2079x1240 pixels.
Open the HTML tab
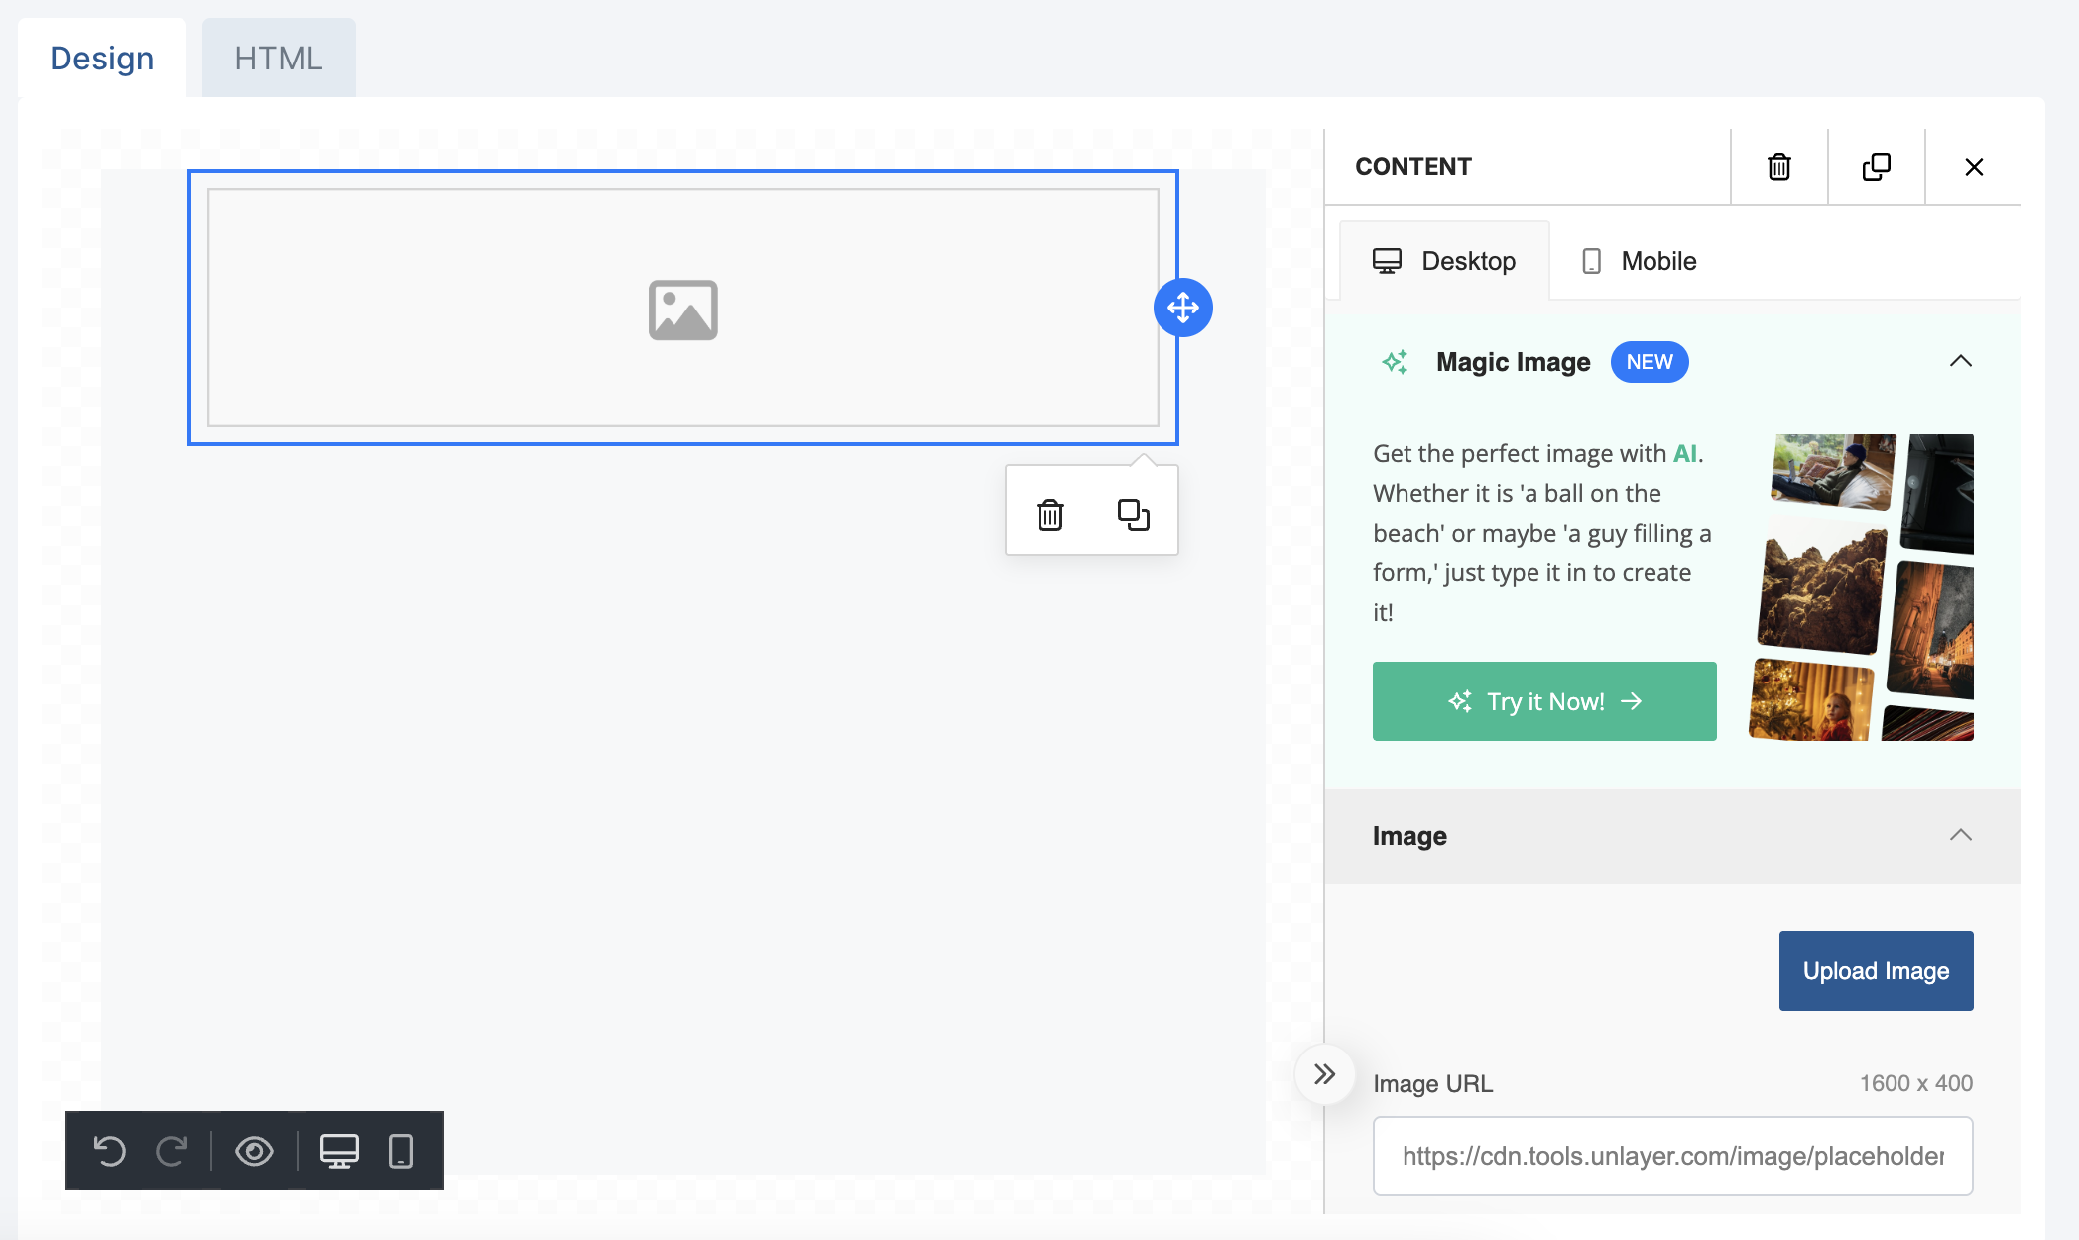pos(279,59)
